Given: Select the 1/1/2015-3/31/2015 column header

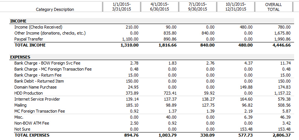Looking at the screenshot, I should point(122,7).
